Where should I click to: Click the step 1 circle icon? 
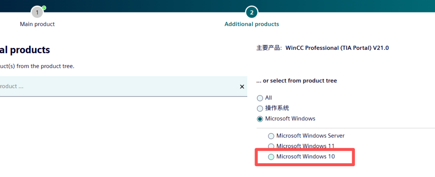37,12
